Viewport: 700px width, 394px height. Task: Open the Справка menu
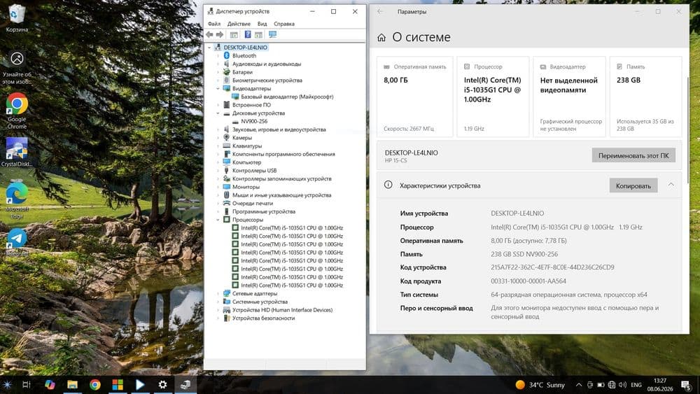click(284, 24)
